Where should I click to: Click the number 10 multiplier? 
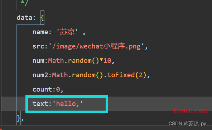107,61
